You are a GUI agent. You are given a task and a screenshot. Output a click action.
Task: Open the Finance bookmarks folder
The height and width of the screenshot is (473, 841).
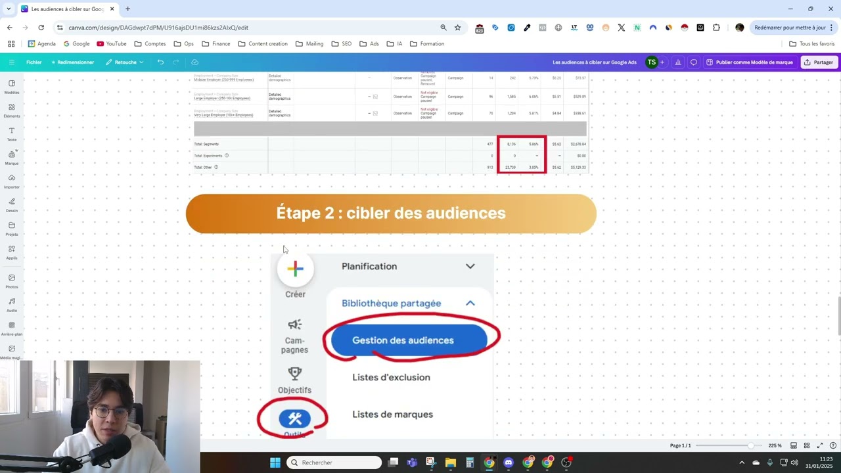[x=216, y=44]
